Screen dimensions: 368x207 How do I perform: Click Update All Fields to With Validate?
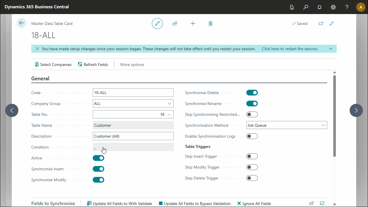[119, 204]
